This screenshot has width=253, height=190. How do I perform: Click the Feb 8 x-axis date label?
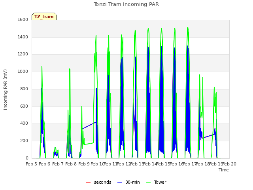point(71,164)
